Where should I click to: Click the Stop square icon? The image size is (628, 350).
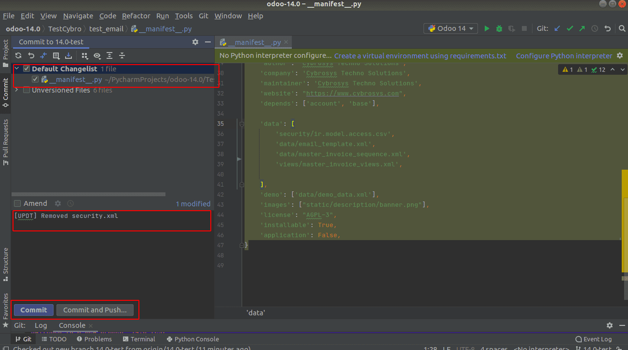524,28
